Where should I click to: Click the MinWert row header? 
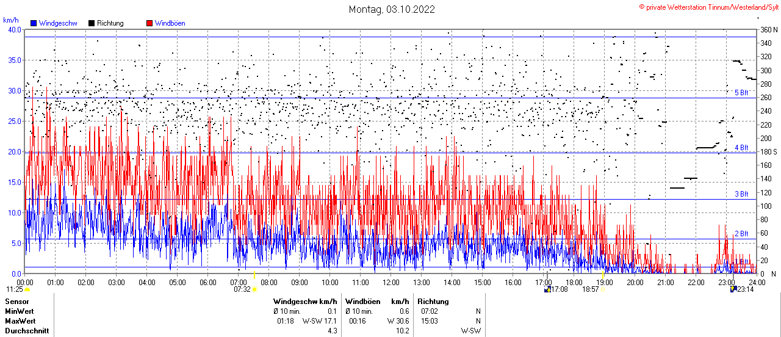(20, 311)
